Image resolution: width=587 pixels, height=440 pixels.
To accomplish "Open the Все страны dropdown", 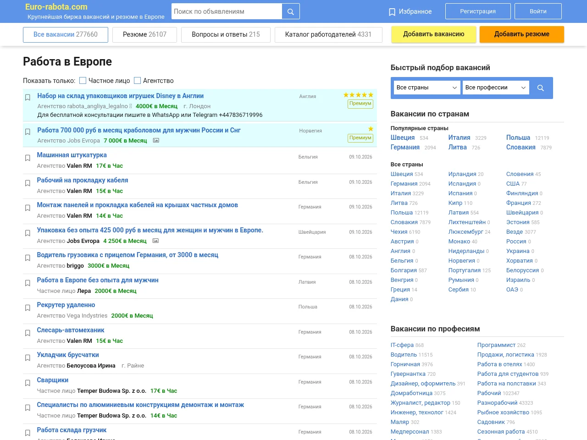I will coord(427,88).
